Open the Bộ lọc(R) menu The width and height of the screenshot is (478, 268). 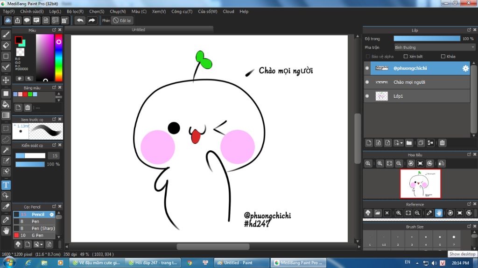pyautogui.click(x=75, y=12)
